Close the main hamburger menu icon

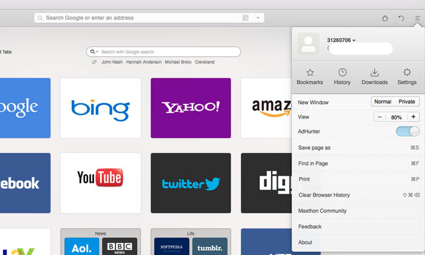417,18
